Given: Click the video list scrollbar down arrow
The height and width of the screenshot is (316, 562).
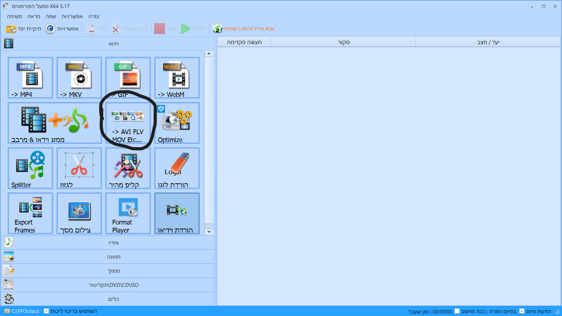Looking at the screenshot, I should pos(209,232).
